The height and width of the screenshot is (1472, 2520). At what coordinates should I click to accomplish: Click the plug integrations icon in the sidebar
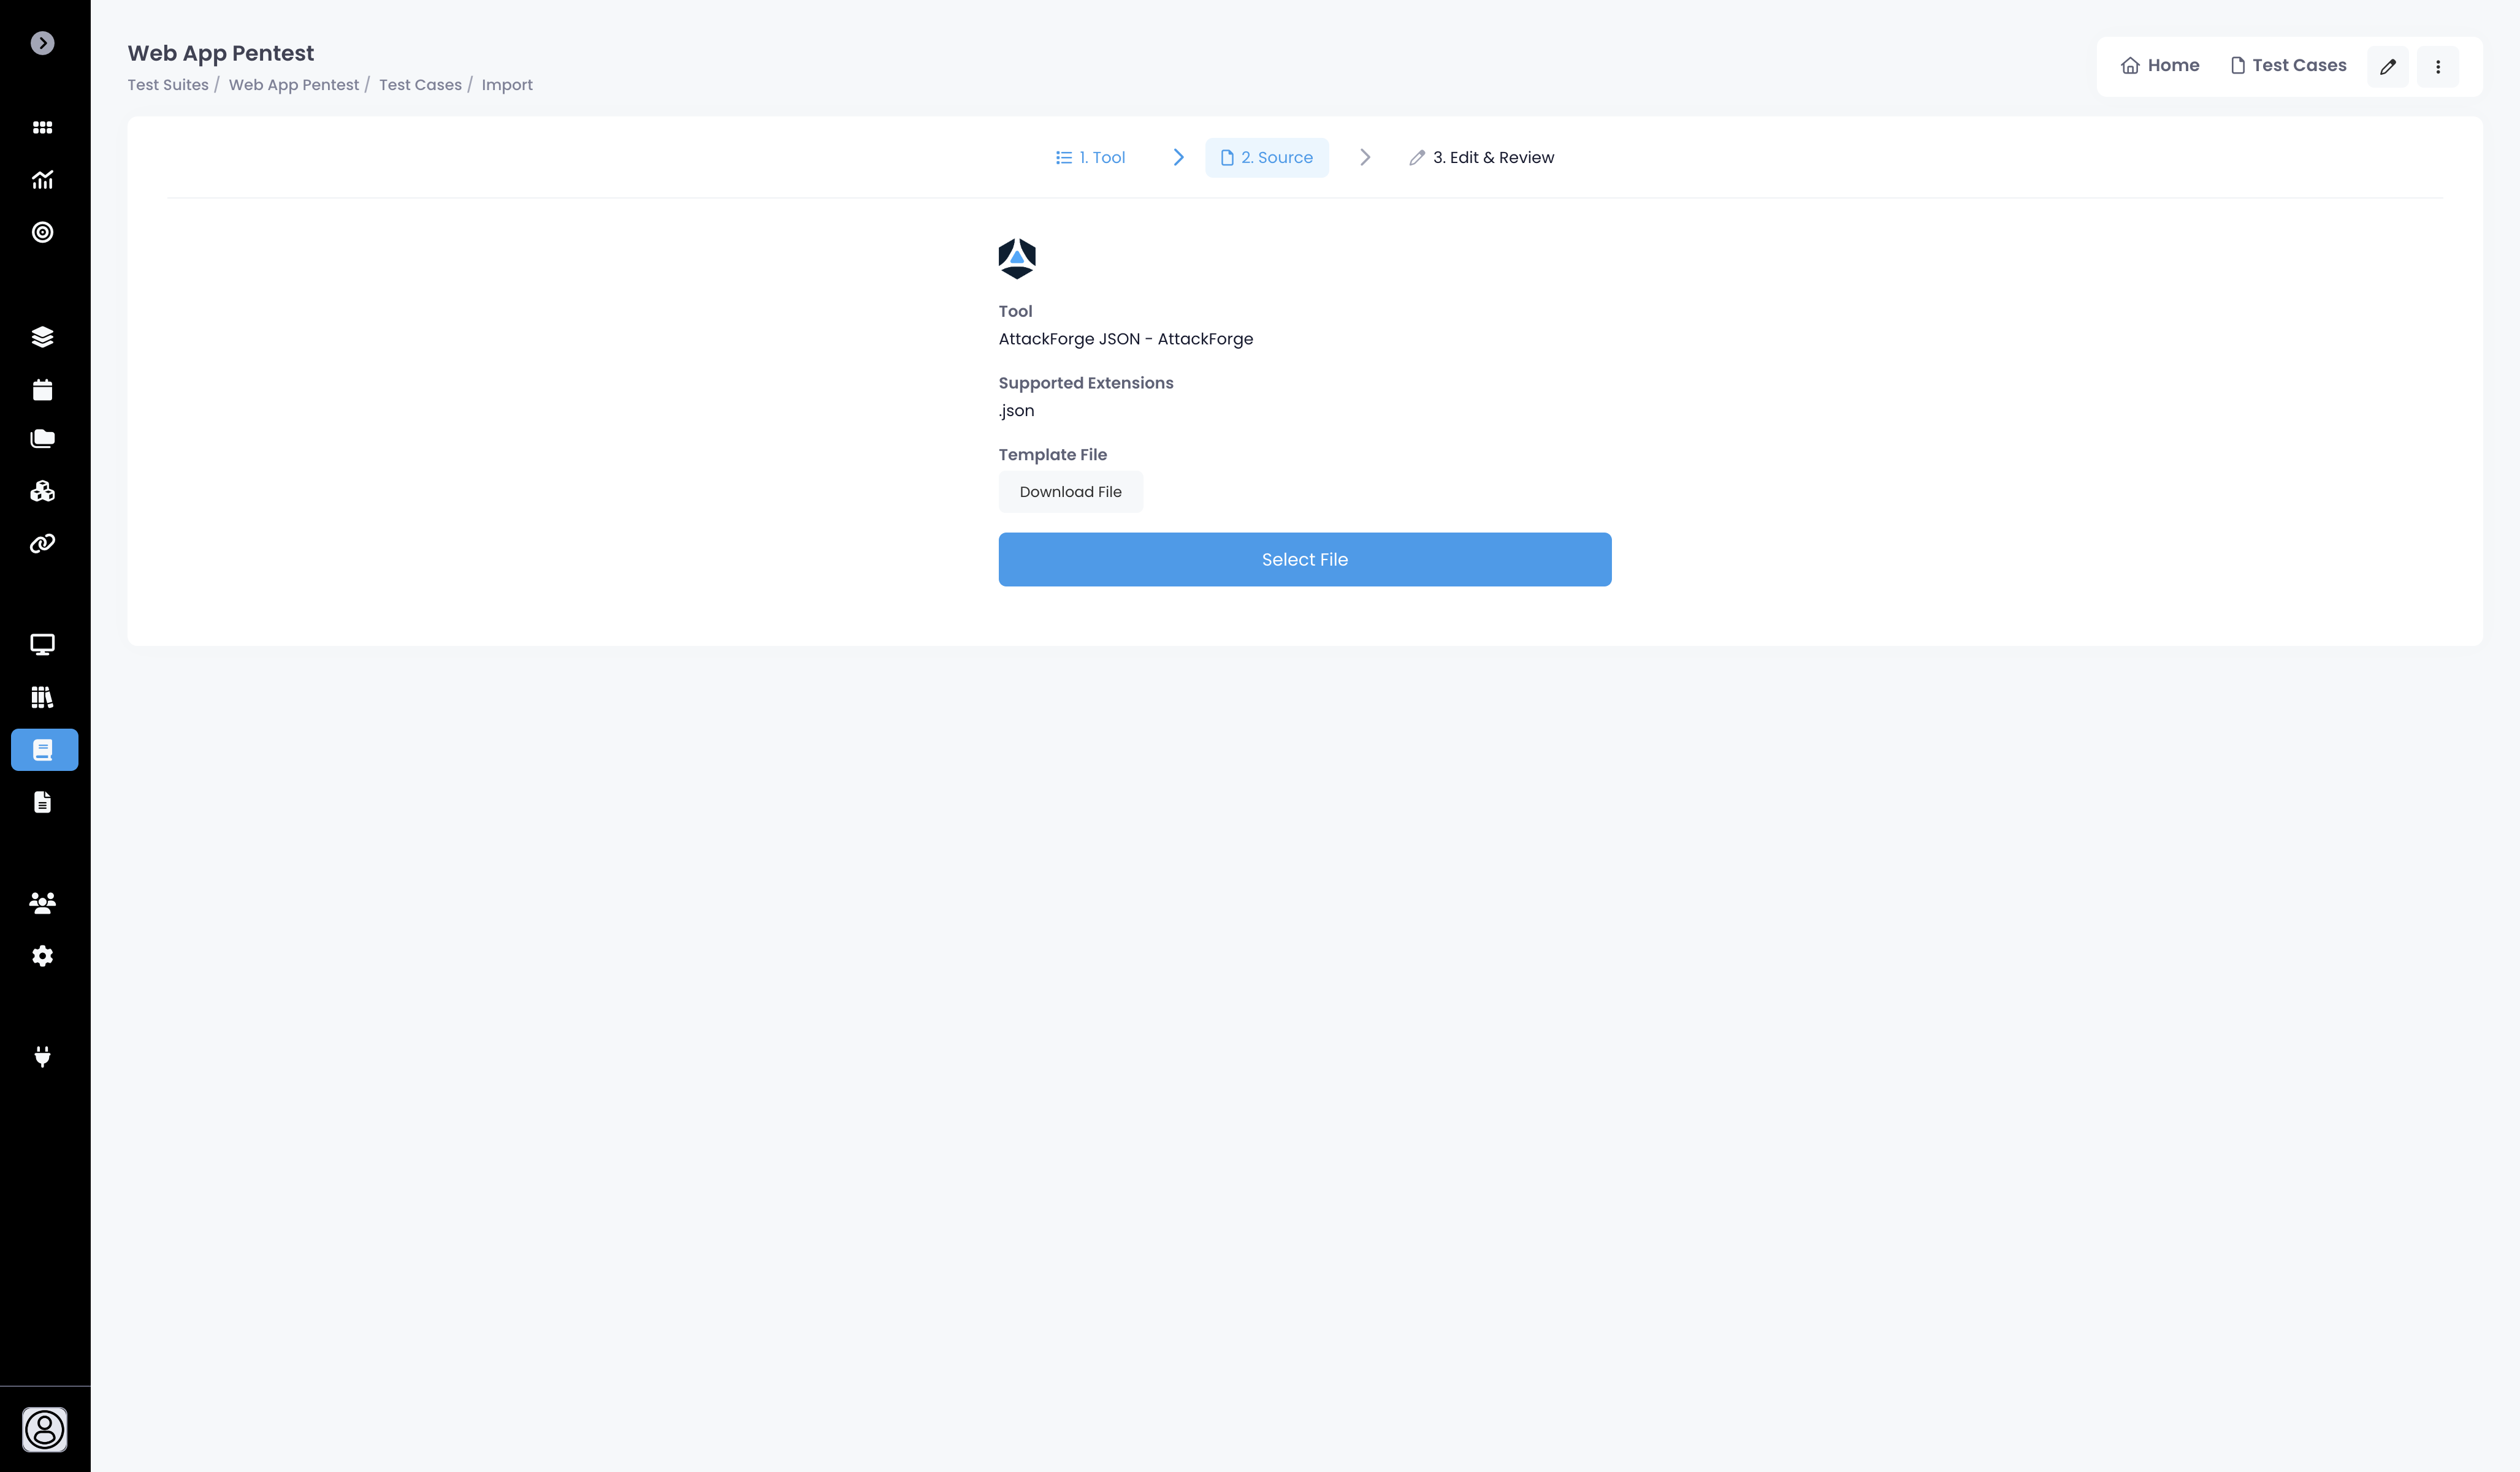click(x=42, y=1057)
